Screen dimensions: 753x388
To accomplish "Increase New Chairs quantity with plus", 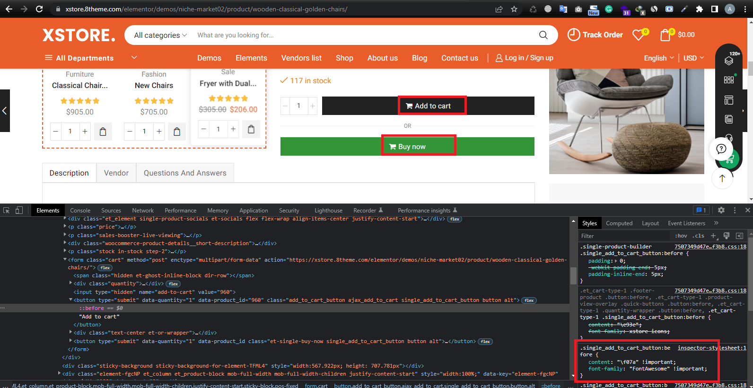I will coord(159,131).
